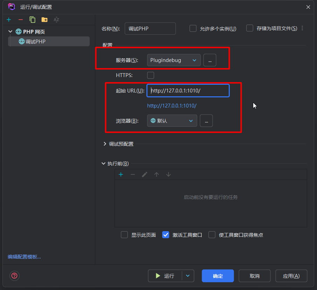Open the 服务器 Plugindebug dropdown
Viewport: 317px width, 290px height.
click(x=174, y=60)
